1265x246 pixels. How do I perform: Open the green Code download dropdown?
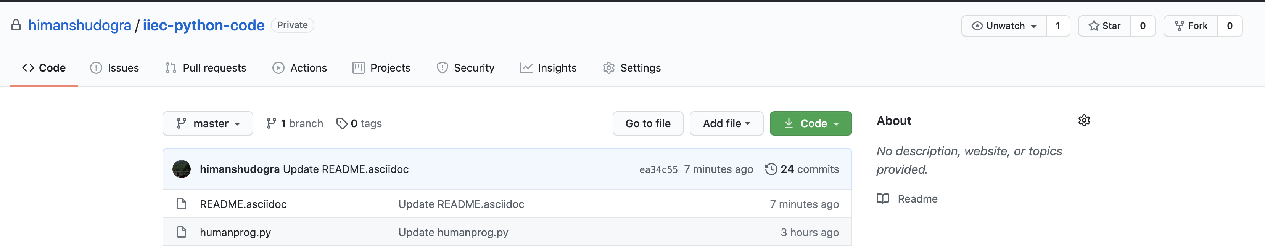[x=810, y=123]
